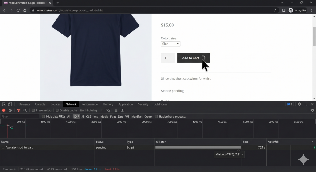Viewport: 316px width, 172px height.
Task: Stop recording network log with the red button
Action: coord(4,110)
